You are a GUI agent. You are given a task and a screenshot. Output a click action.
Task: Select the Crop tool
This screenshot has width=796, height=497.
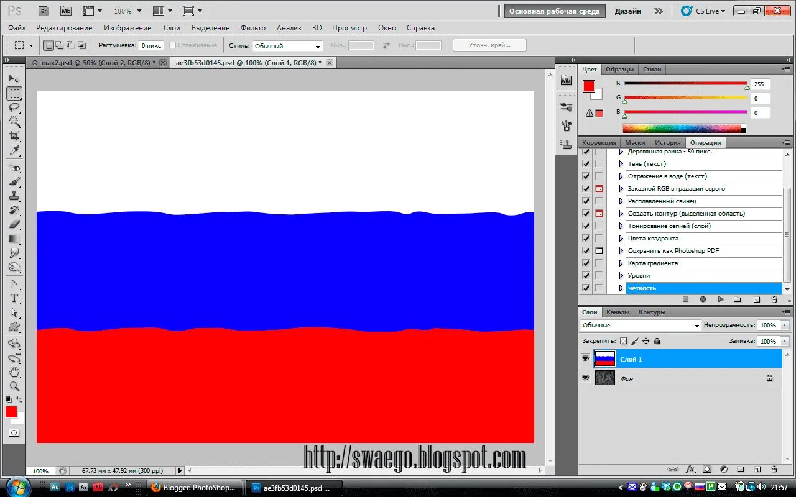tap(14, 136)
